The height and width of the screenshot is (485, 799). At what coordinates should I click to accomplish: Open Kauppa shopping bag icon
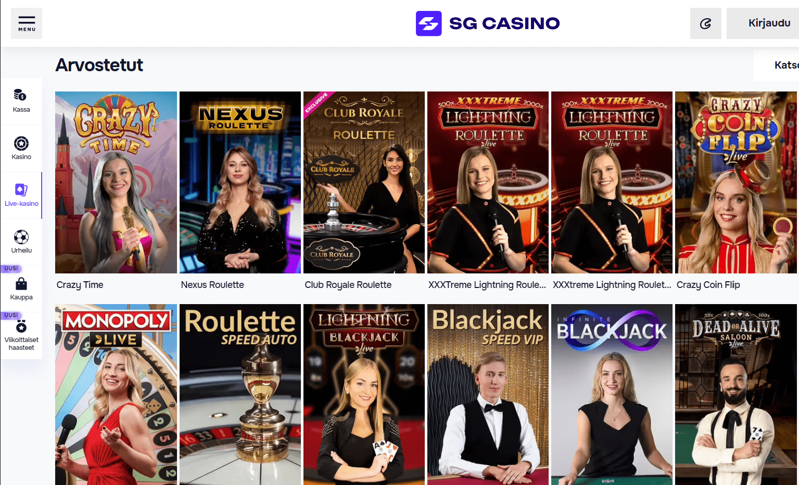21,284
